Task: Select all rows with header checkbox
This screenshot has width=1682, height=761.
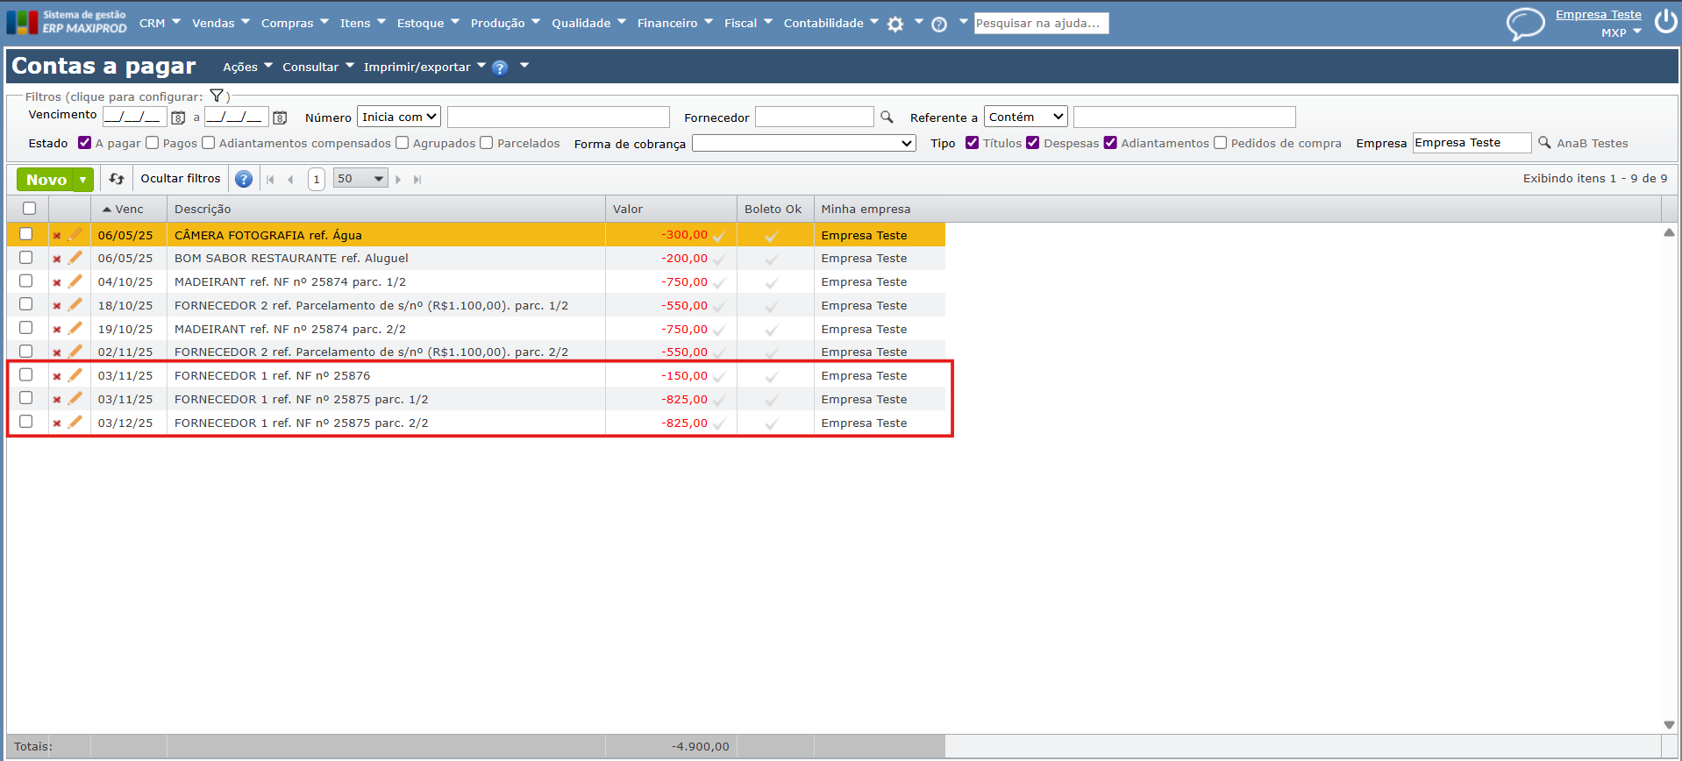Action: 30,209
